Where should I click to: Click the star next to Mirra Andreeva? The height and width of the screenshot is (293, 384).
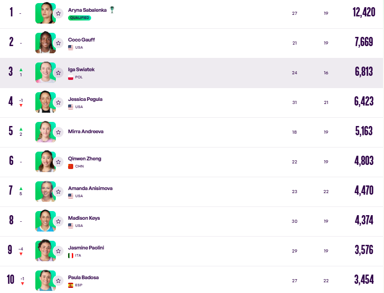click(x=58, y=132)
